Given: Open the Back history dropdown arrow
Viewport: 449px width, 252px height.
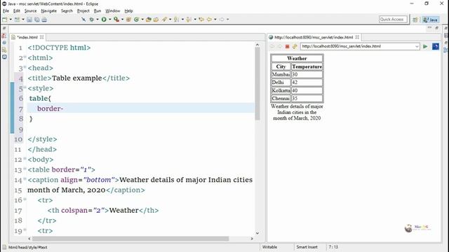Looking at the screenshot, I should pyautogui.click(x=215, y=20).
